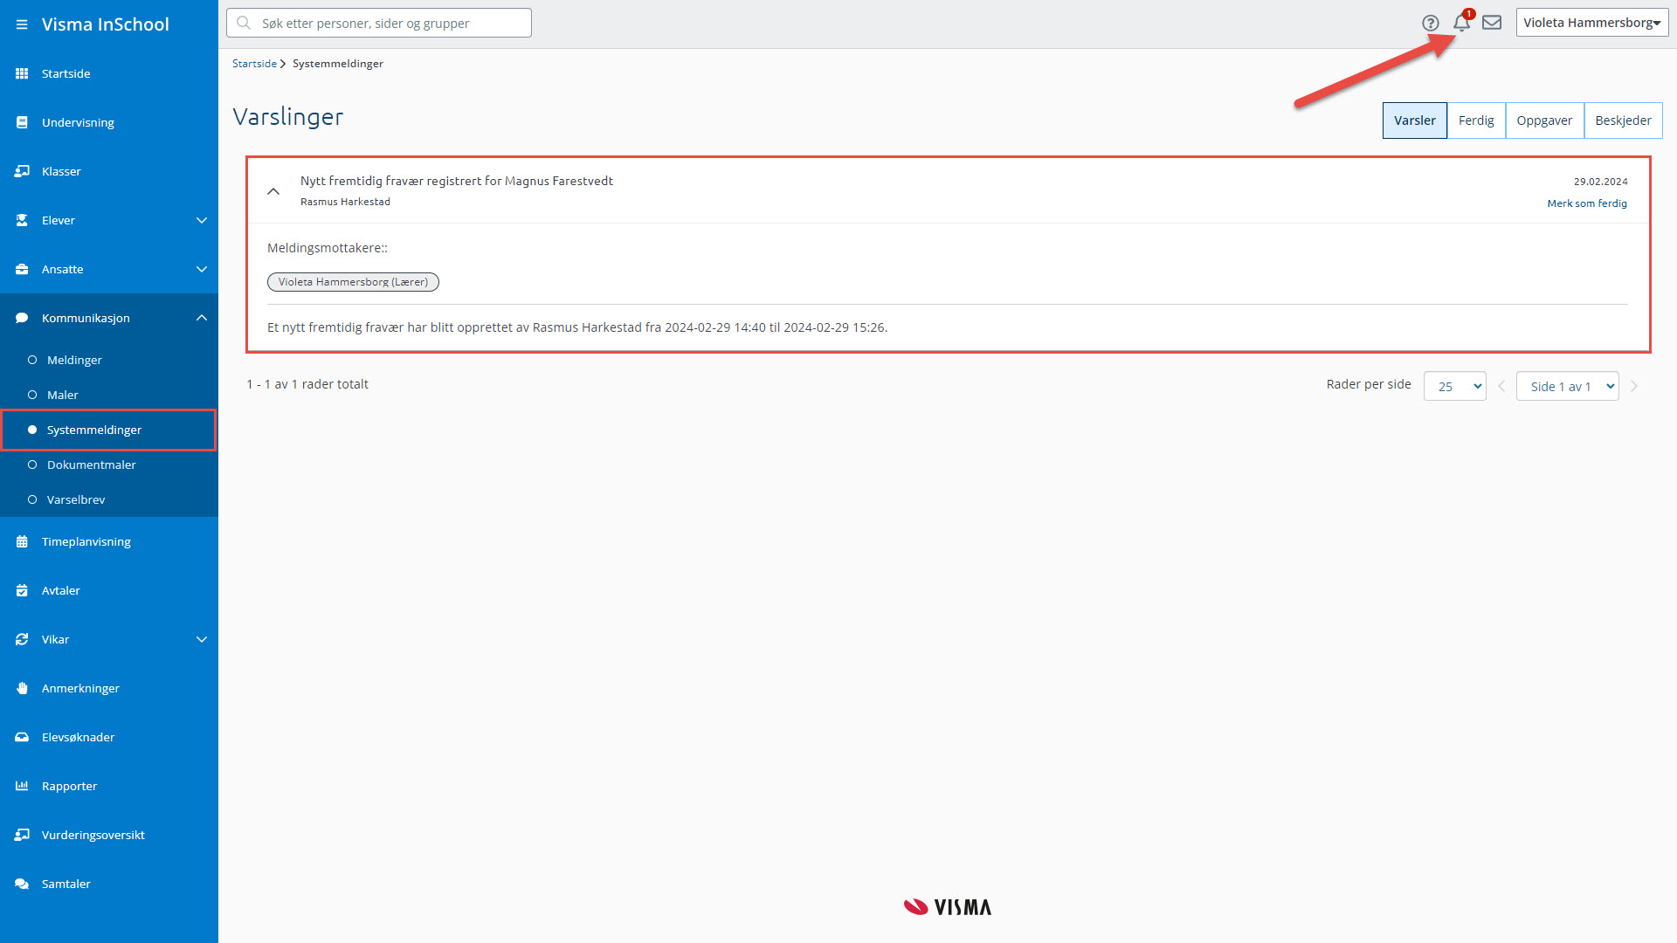Select the Meldinger radio bullet
The width and height of the screenshot is (1677, 943).
(x=32, y=360)
